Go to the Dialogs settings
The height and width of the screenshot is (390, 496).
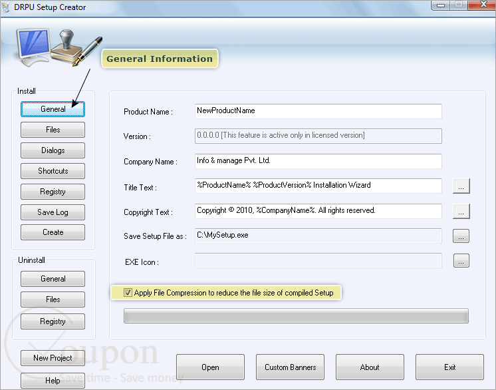pos(53,150)
